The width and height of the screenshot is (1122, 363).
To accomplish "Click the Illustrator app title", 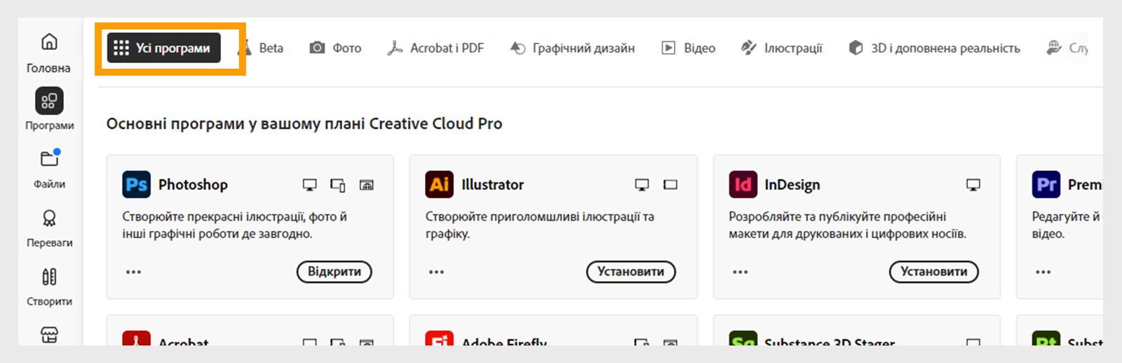I will pyautogui.click(x=492, y=185).
